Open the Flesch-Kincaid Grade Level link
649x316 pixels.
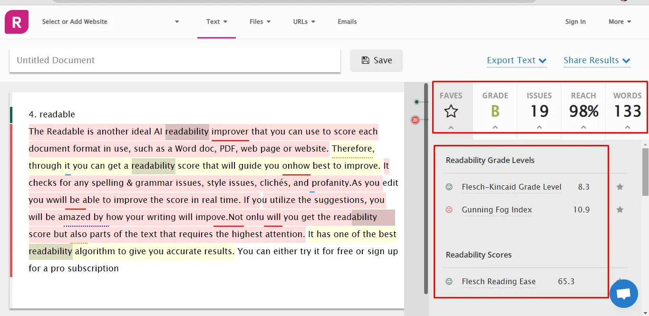[x=511, y=187]
